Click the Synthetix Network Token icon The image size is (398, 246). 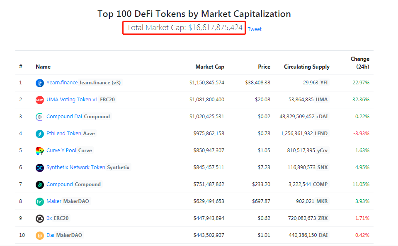click(39, 167)
